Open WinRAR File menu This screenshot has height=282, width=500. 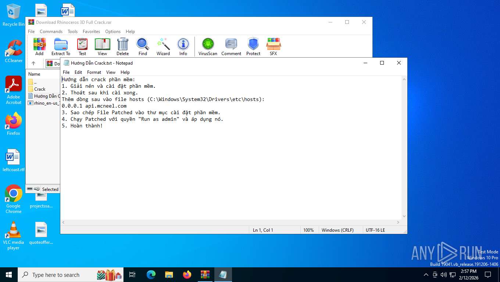pyautogui.click(x=32, y=32)
